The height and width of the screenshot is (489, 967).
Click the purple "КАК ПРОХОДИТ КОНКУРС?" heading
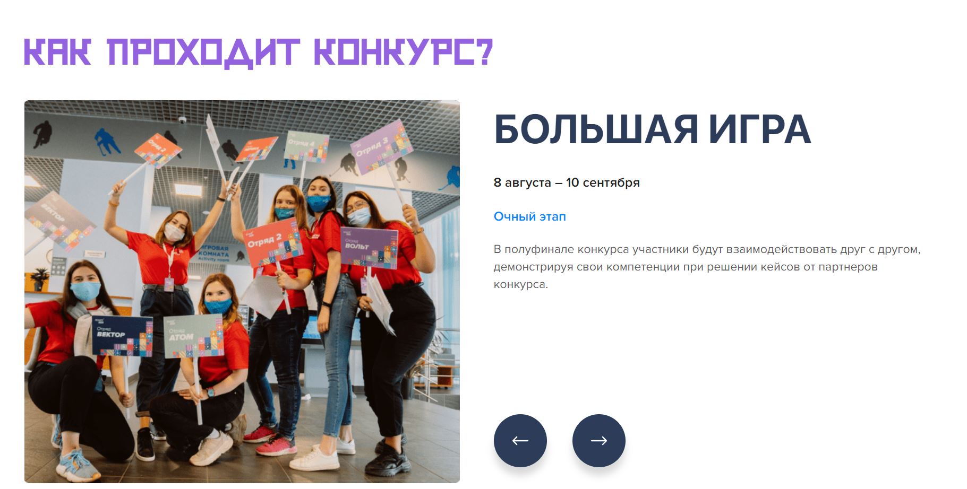click(259, 53)
